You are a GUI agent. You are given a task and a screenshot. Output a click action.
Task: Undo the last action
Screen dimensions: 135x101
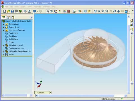tap(35, 11)
